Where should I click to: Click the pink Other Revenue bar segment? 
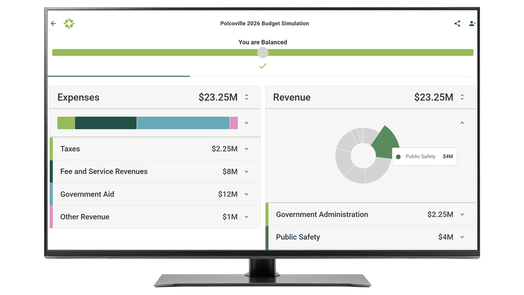tap(234, 123)
